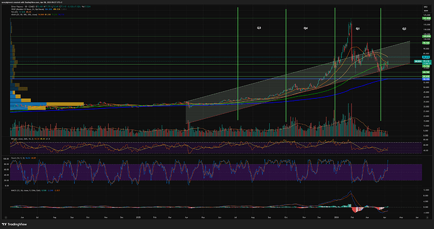Click the 2026 year label on time axis
The width and height of the screenshot is (434, 229).
point(337,218)
